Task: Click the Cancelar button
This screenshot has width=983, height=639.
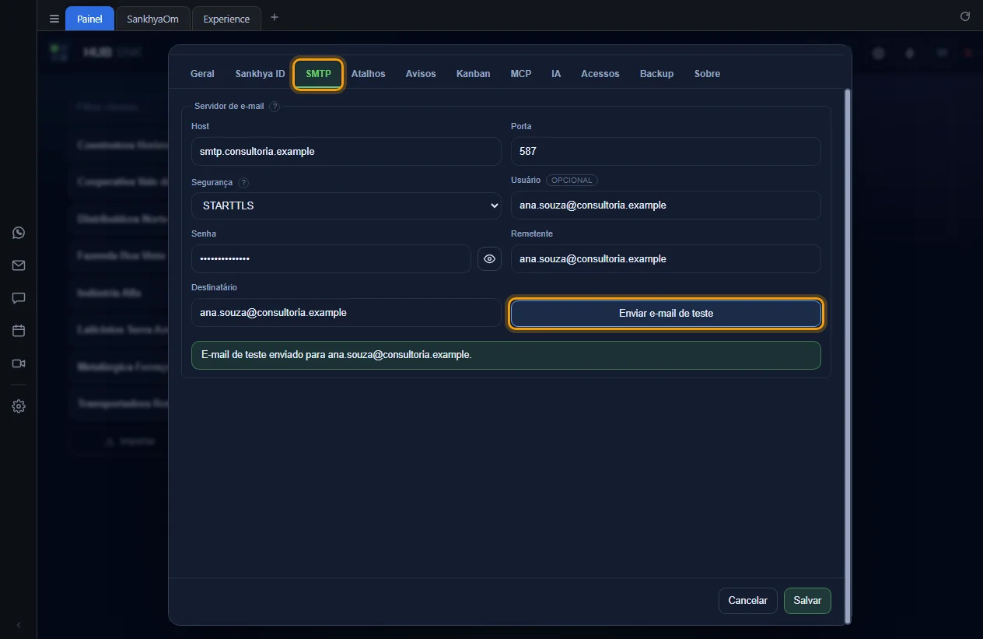Action: click(x=747, y=601)
